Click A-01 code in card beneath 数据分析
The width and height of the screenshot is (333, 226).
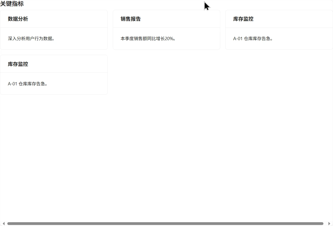[x=12, y=84]
